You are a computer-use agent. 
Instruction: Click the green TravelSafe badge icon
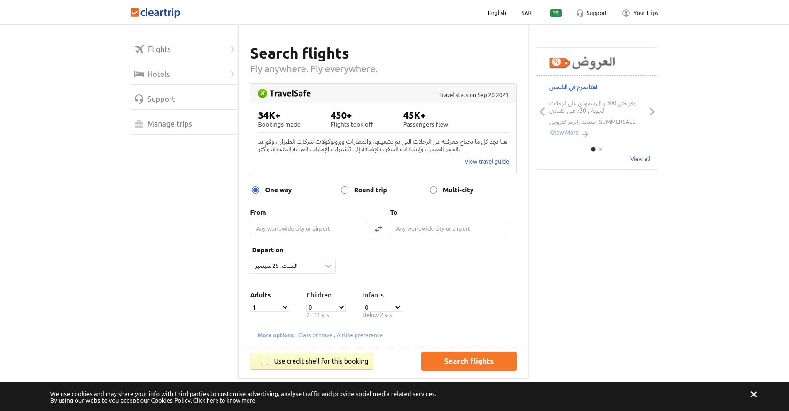point(263,93)
